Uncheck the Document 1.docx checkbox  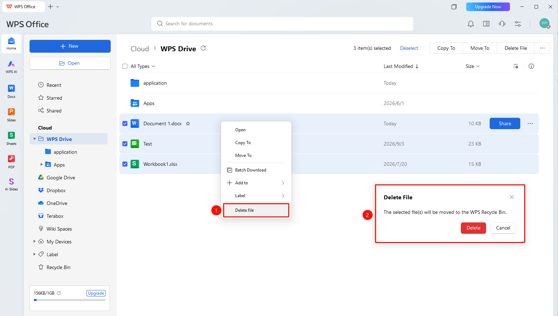coord(125,123)
